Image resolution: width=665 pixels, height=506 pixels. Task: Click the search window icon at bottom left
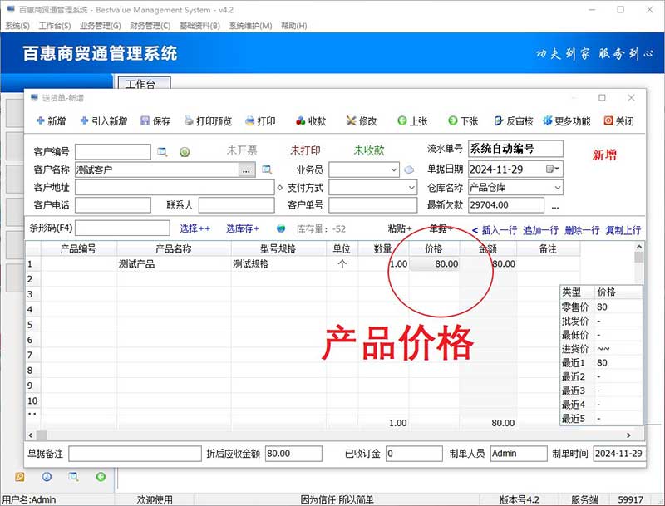tap(73, 477)
